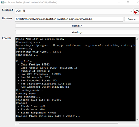
Task: Click 'Running stub...' console line
Action: point(28,94)
